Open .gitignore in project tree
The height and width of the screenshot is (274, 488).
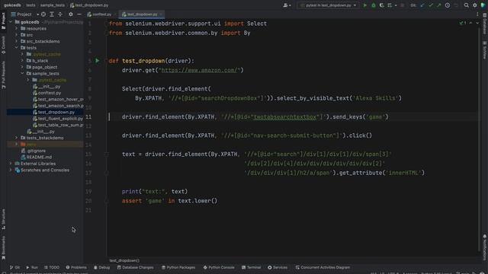tap(34, 151)
